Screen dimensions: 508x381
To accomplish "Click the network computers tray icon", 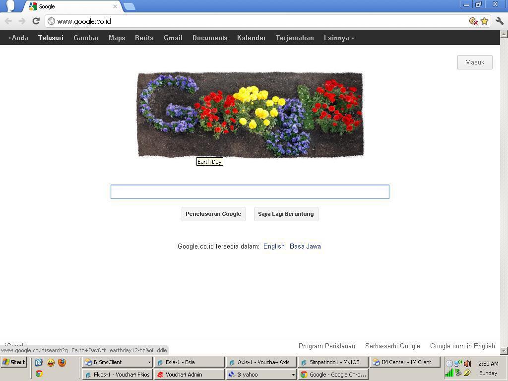I will (458, 363).
